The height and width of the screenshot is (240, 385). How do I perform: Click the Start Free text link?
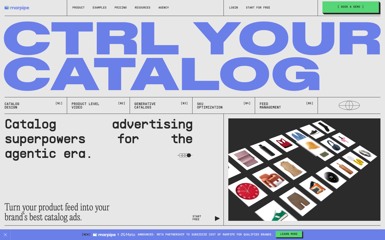tap(197, 218)
